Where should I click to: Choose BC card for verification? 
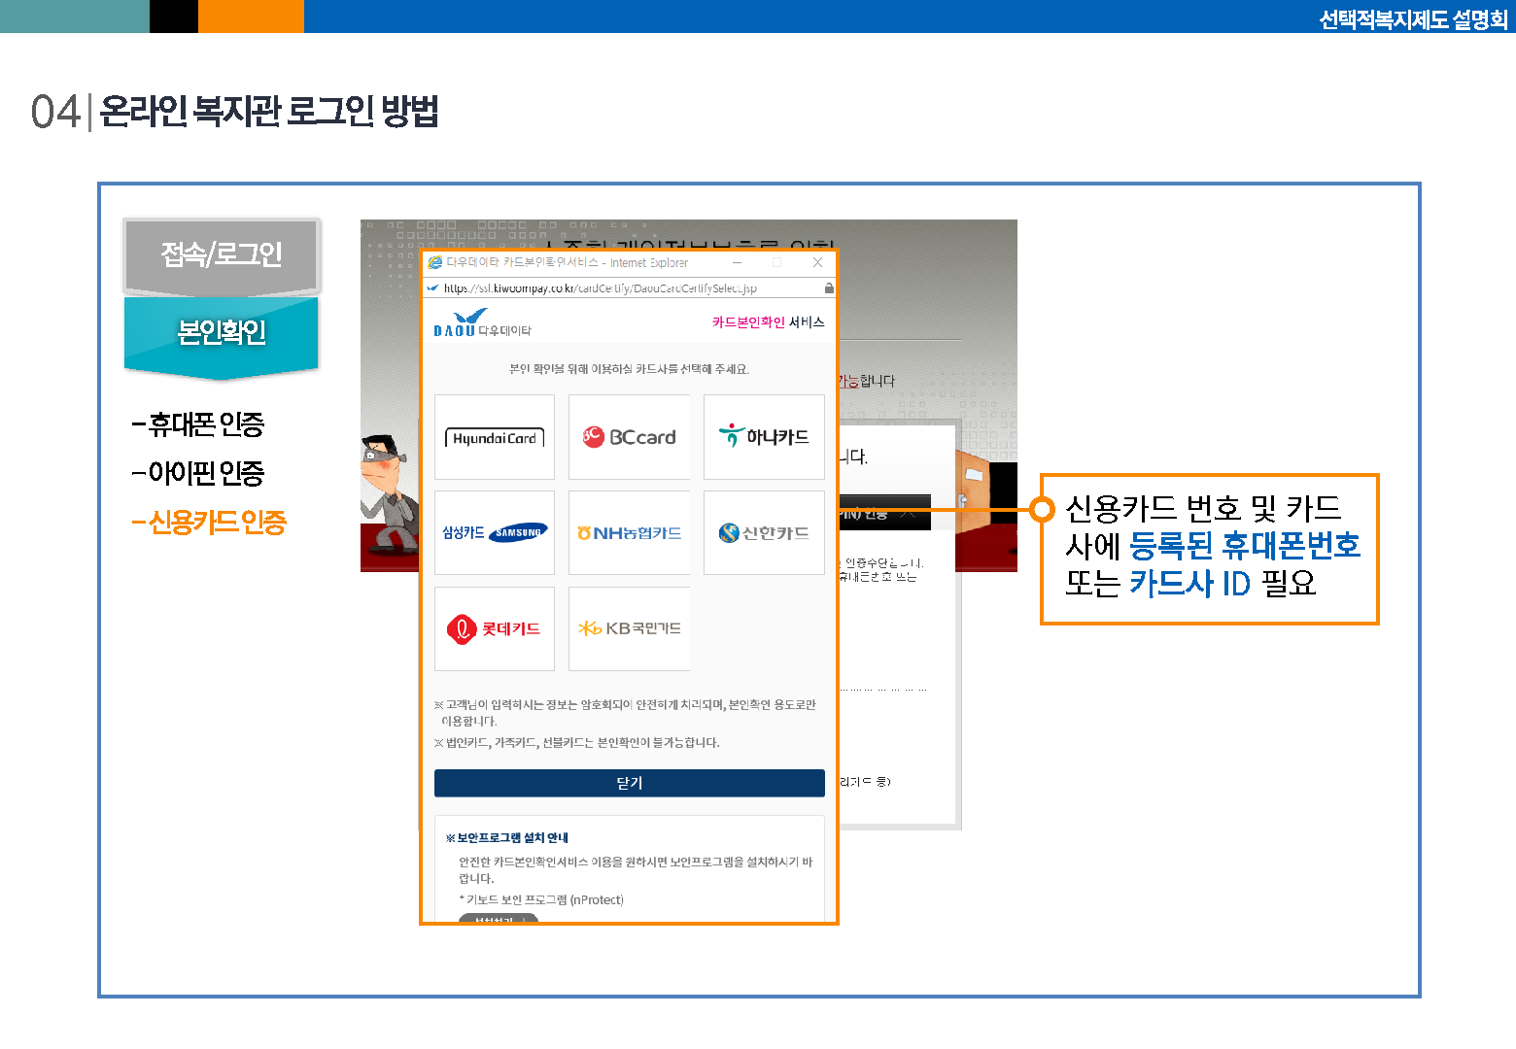(x=629, y=437)
